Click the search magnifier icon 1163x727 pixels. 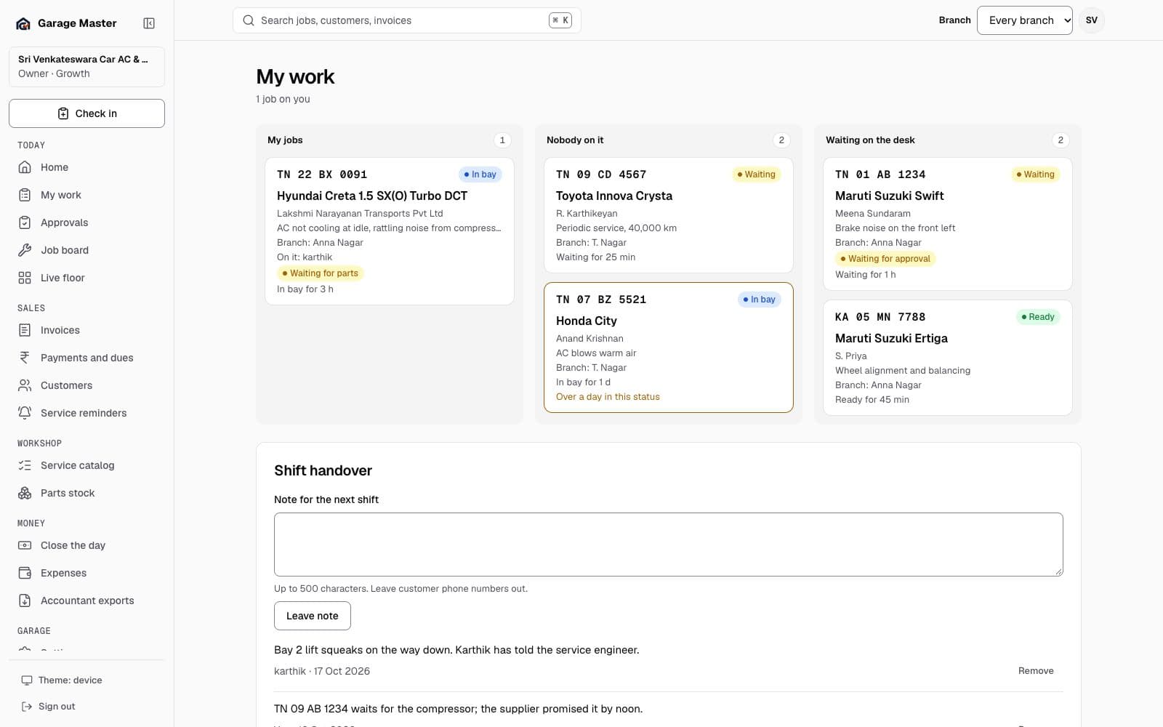click(x=249, y=20)
